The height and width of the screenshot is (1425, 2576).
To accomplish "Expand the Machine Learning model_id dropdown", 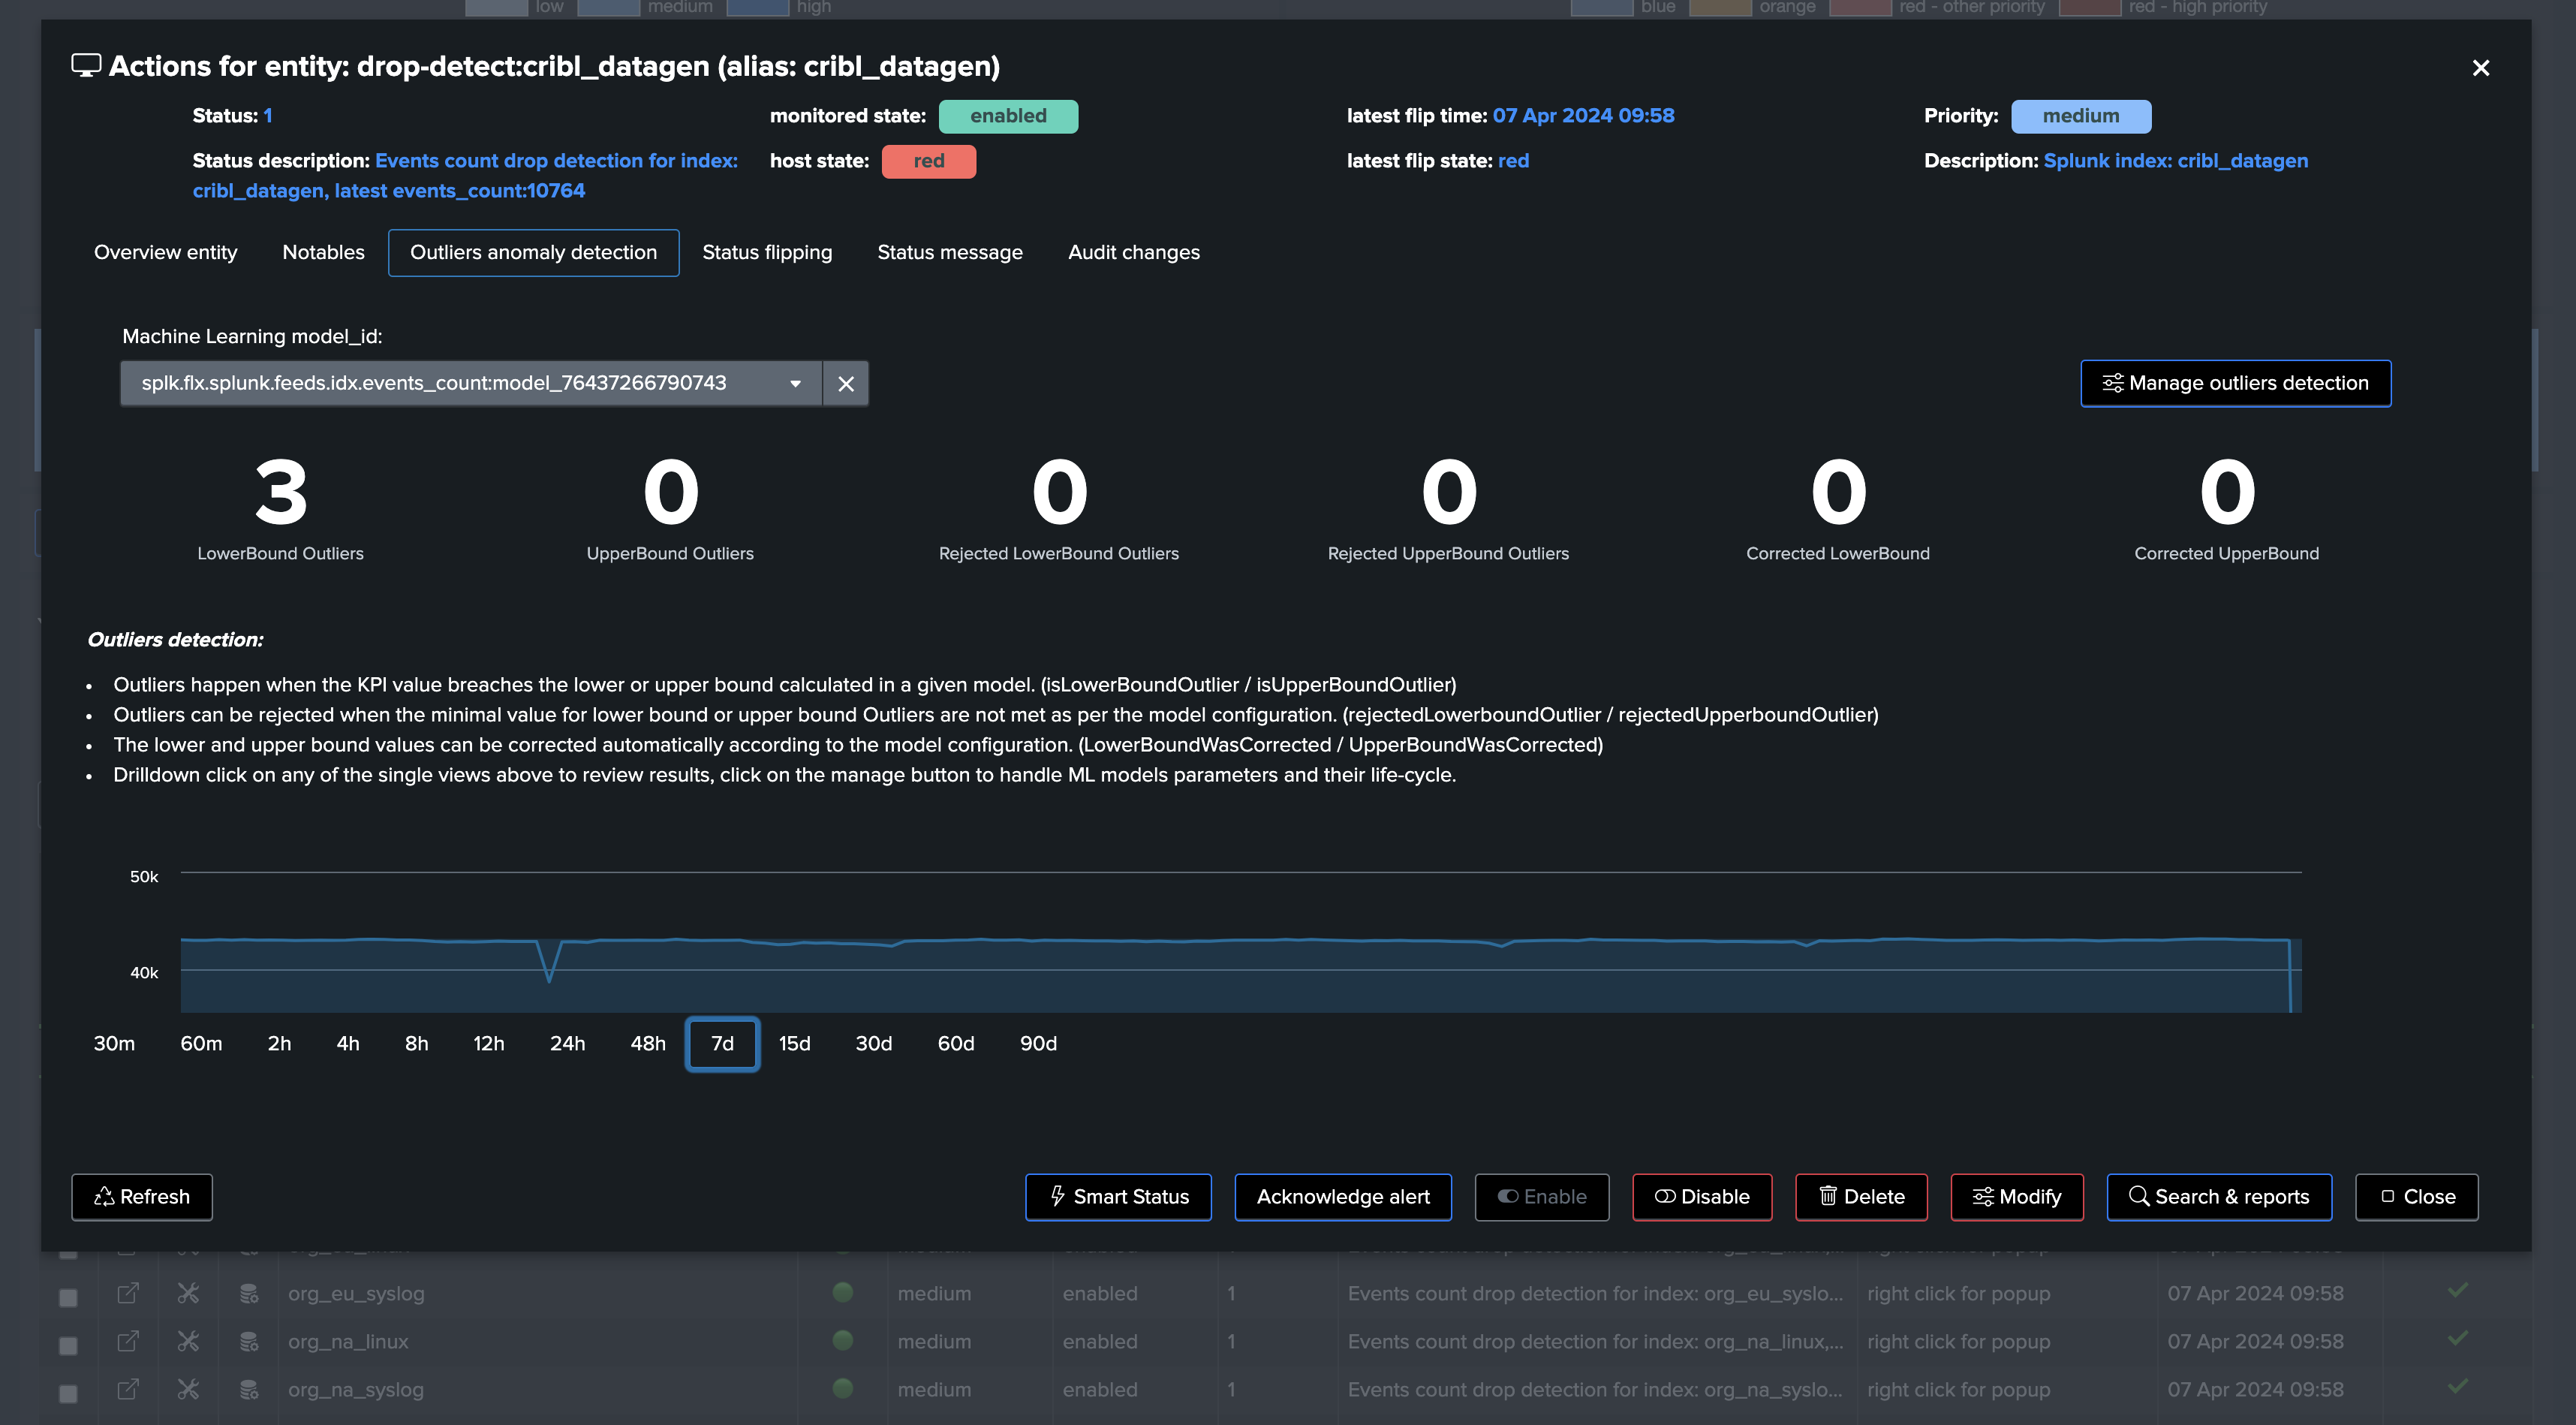I will (x=471, y=383).
